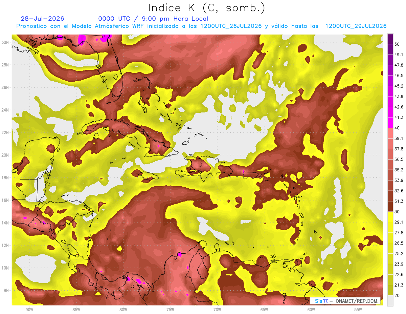Select the legend value 32.6

pyautogui.click(x=399, y=191)
